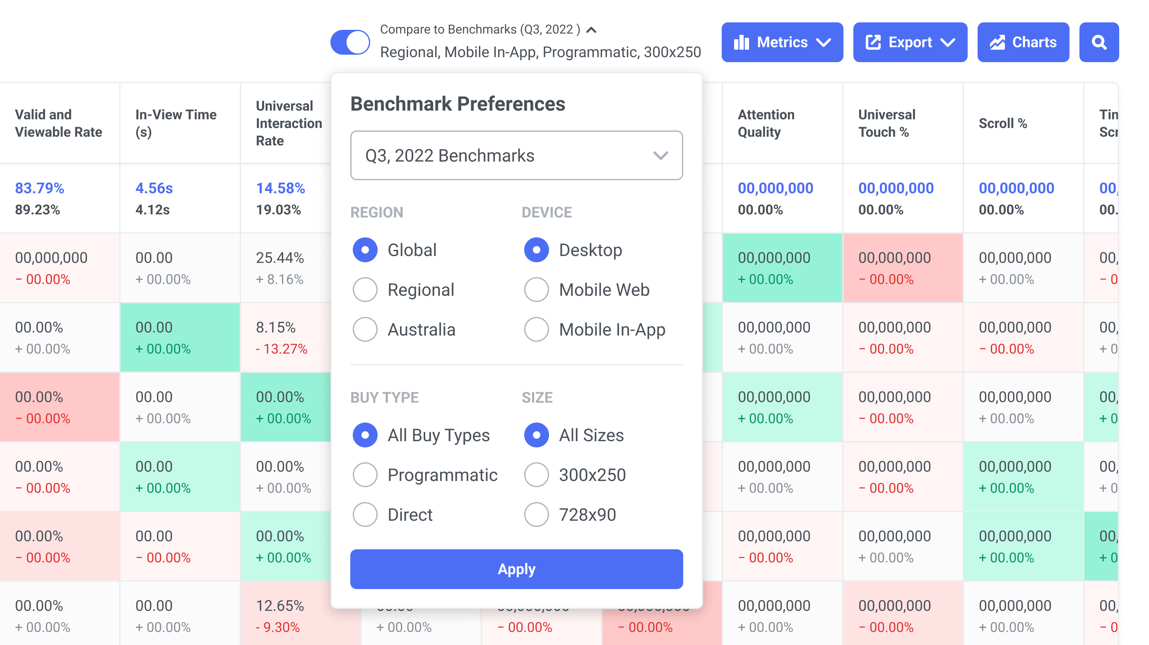This screenshot has height=645, width=1149.
Task: Expand the Export dropdown chevron
Action: coord(948,42)
